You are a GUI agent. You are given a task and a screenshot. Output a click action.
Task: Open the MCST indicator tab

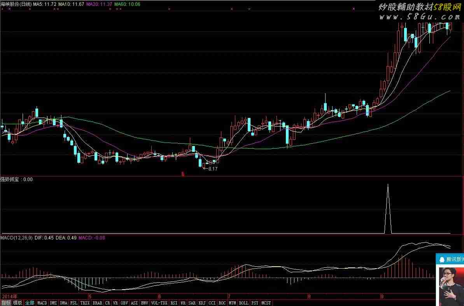coord(266,303)
